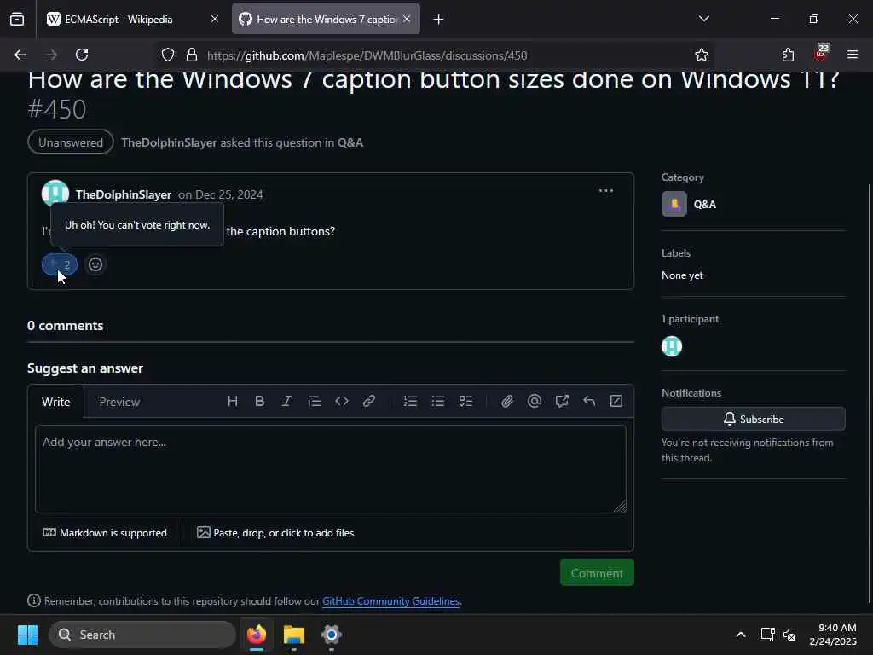Bookmark this page with the star
This screenshot has width=873, height=655.
pos(701,55)
